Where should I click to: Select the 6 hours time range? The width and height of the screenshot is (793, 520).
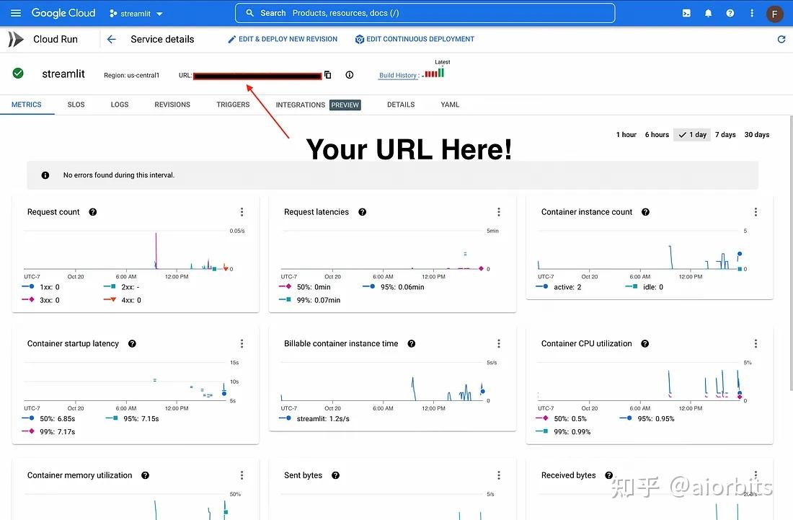(x=657, y=135)
